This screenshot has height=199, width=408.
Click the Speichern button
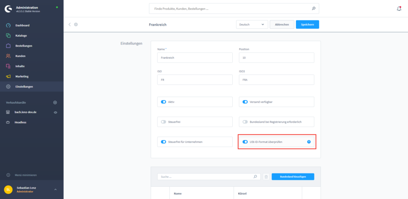307,24
